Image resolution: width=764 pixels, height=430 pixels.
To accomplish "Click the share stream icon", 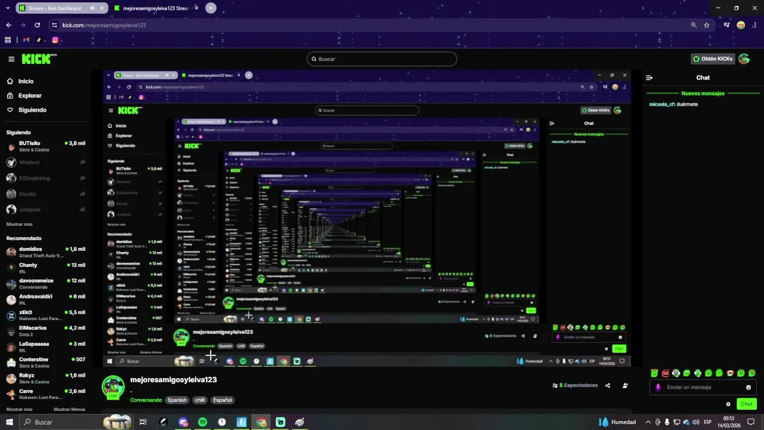I will (x=608, y=386).
